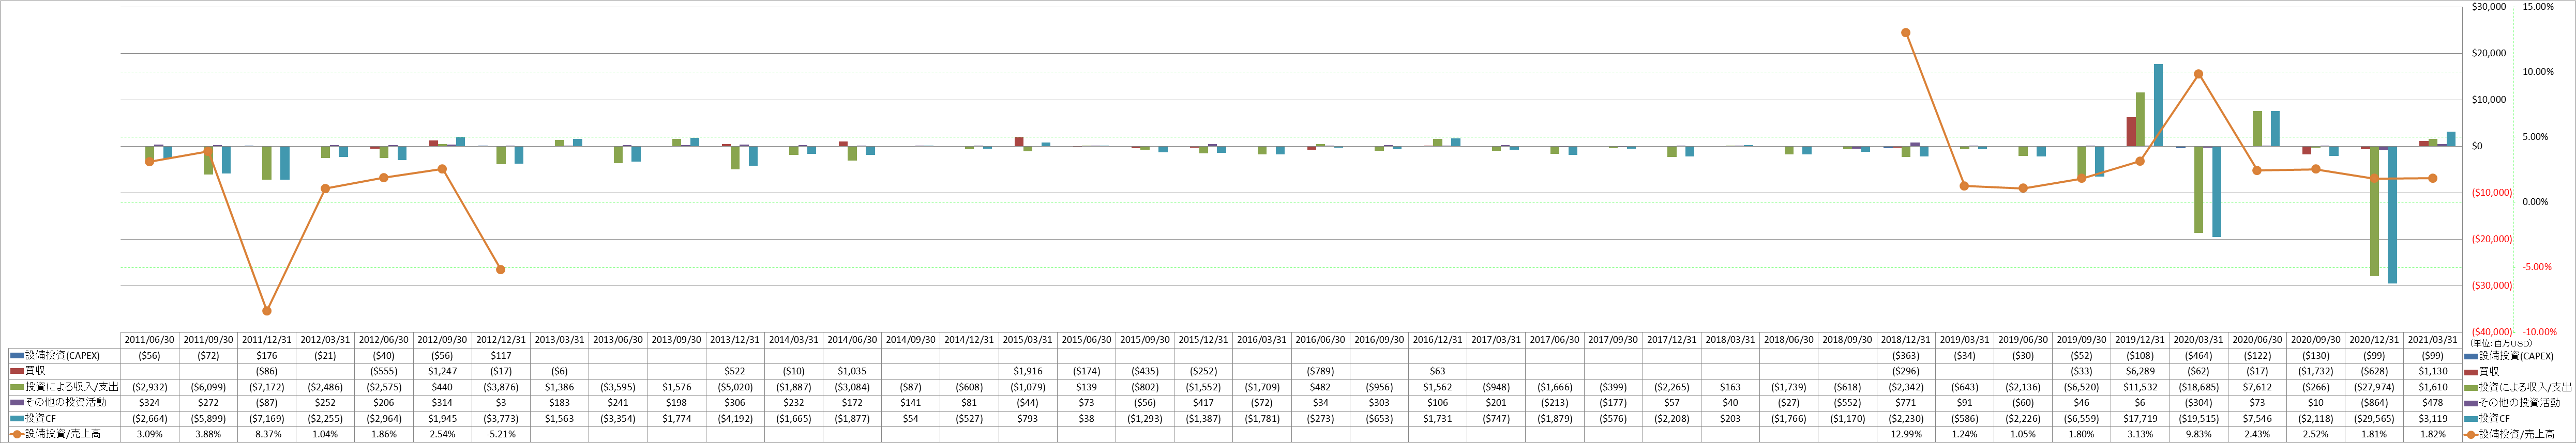Select the orange line marker at -8.37% low
The width and height of the screenshot is (2576, 443).
267,311
